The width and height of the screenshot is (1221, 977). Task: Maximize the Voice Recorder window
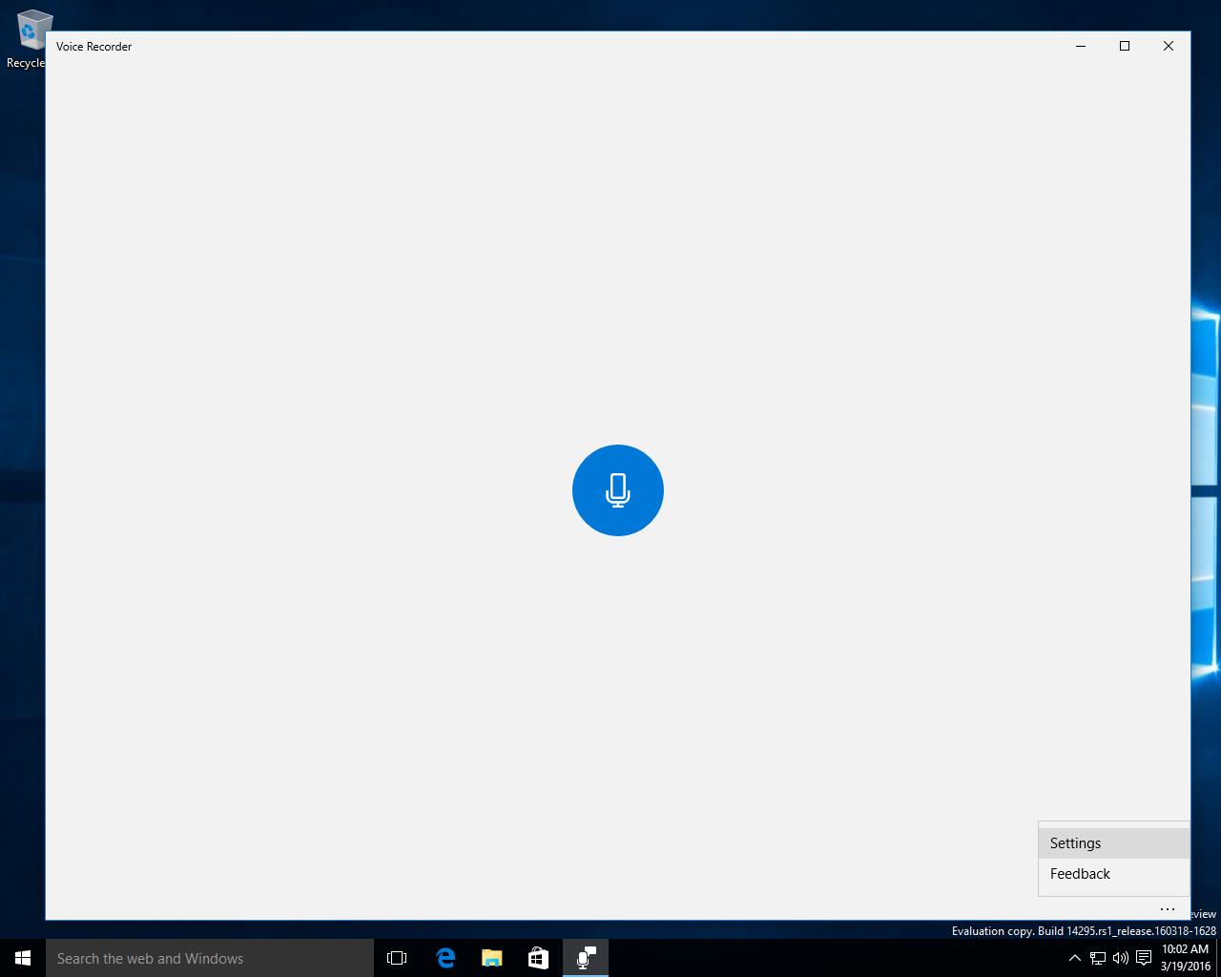pos(1125,46)
